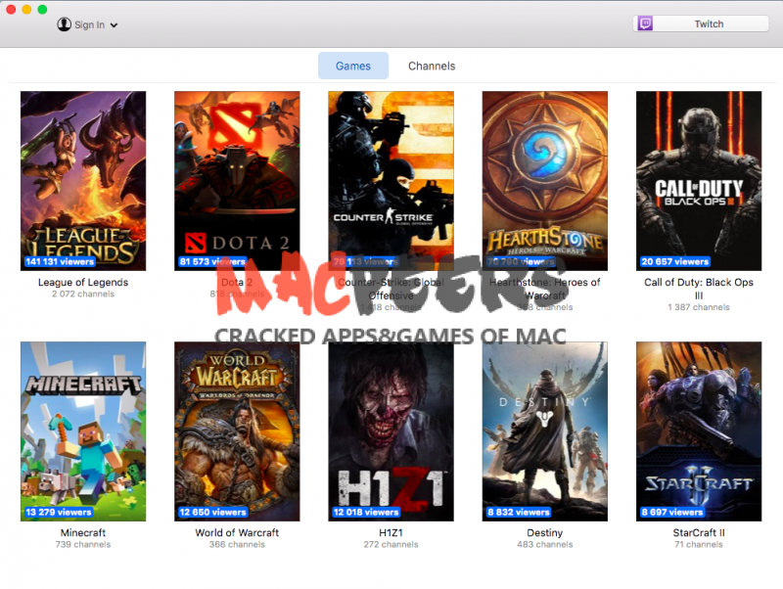
Task: Click the H1Z1 title text
Action: click(x=391, y=532)
